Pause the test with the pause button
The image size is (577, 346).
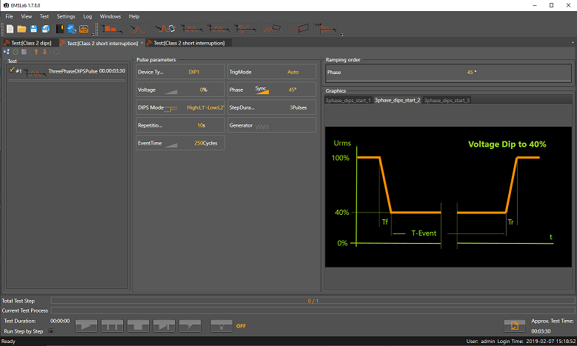(x=113, y=325)
